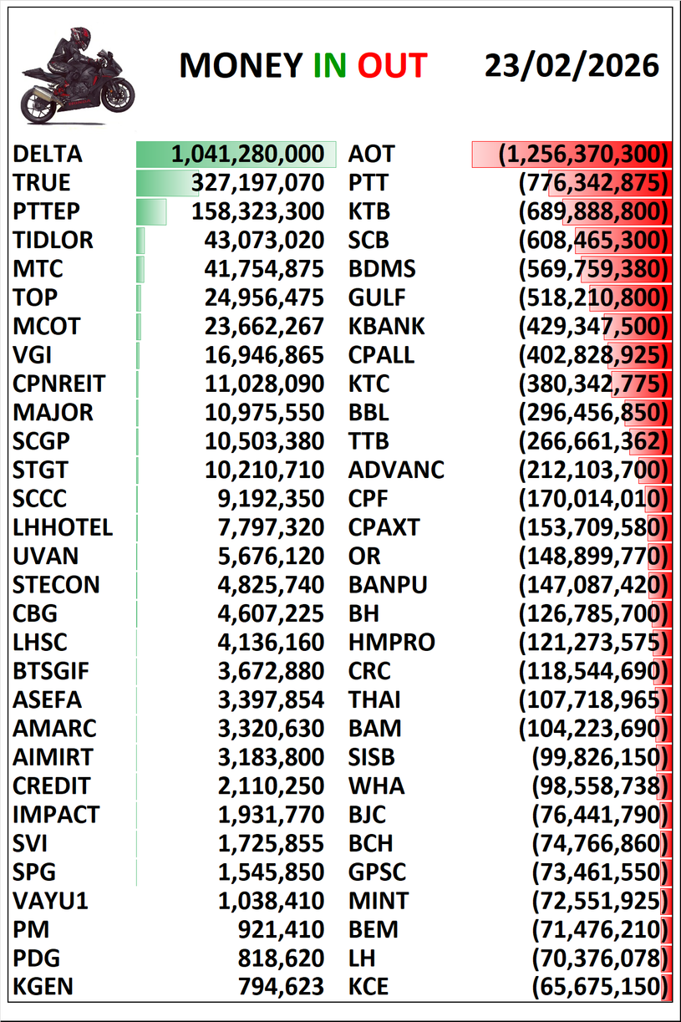Select the CPALL outflow value
Image resolution: width=681 pixels, height=1022 pixels.
point(593,355)
